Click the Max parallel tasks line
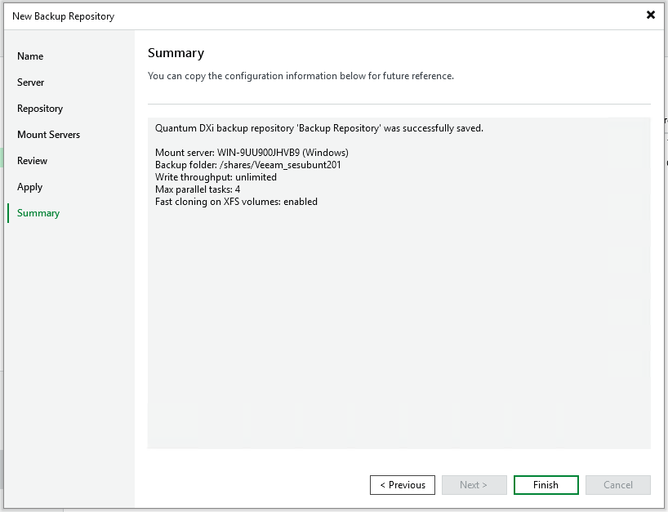The height and width of the screenshot is (512, 668). 198,189
